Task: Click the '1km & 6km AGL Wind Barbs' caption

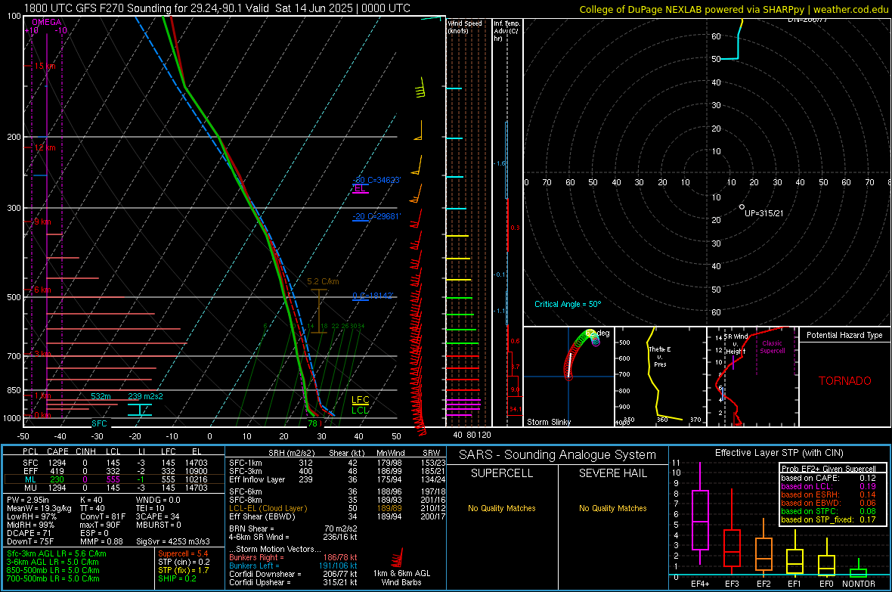Action: tap(401, 578)
